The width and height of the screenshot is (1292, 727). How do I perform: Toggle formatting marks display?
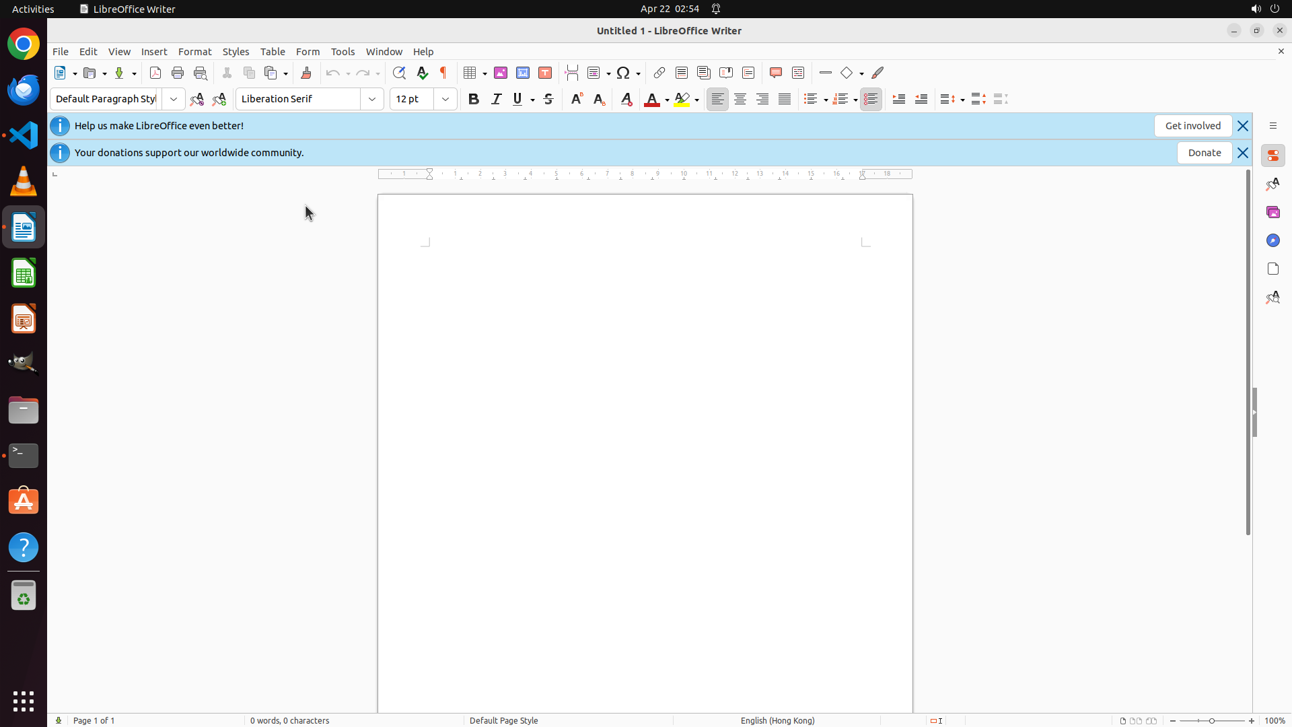[443, 73]
